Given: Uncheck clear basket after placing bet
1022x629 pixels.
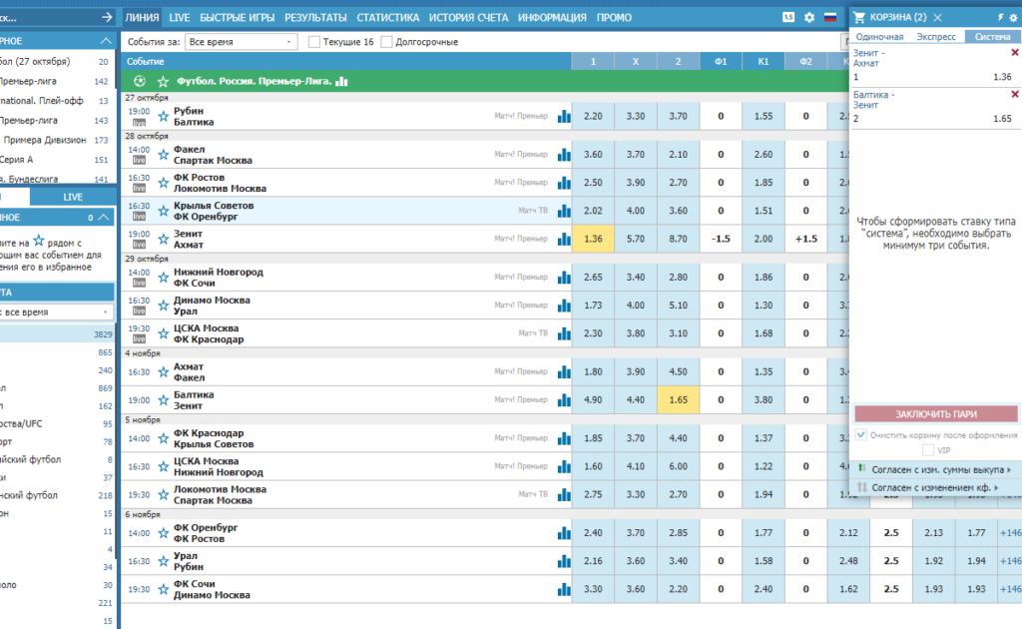Looking at the screenshot, I should (x=861, y=434).
